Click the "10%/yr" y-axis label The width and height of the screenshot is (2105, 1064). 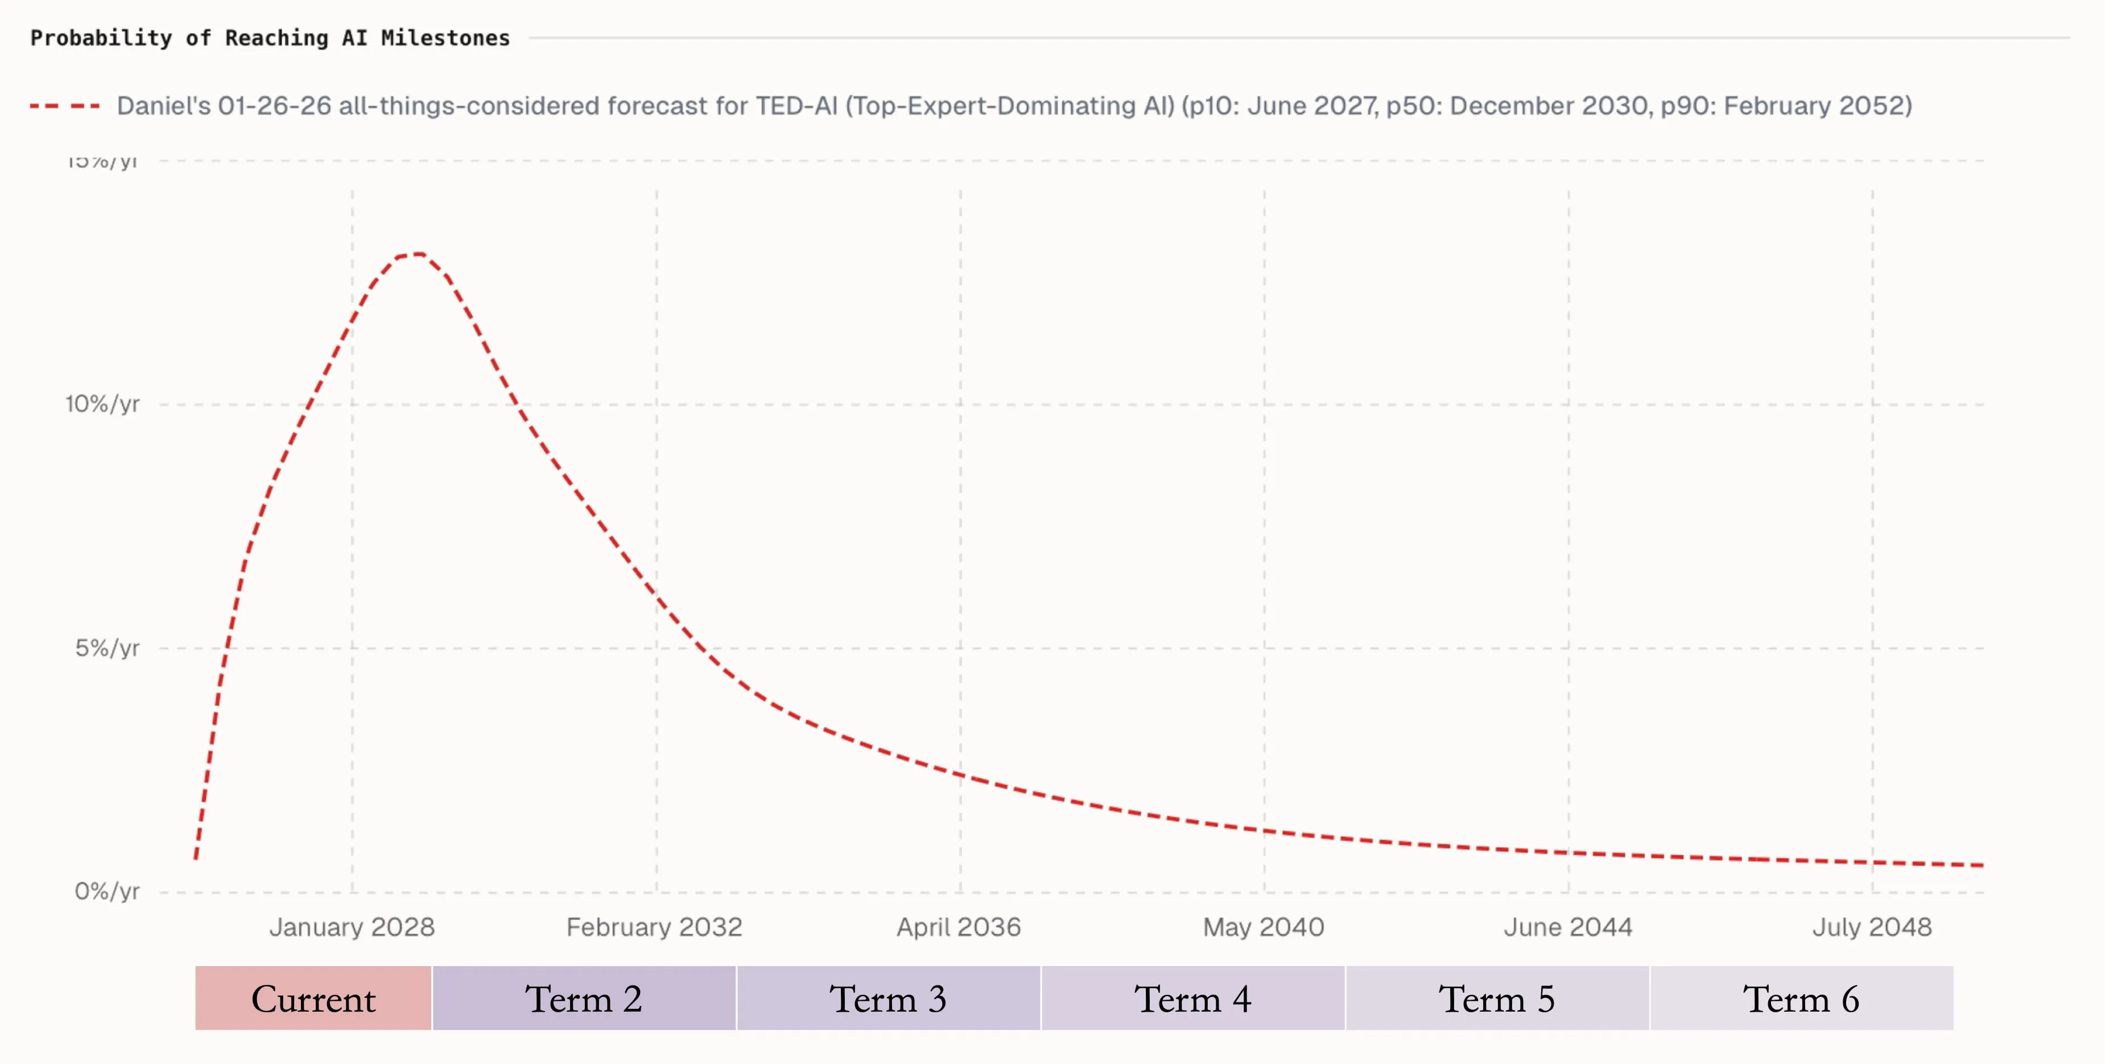tap(103, 404)
